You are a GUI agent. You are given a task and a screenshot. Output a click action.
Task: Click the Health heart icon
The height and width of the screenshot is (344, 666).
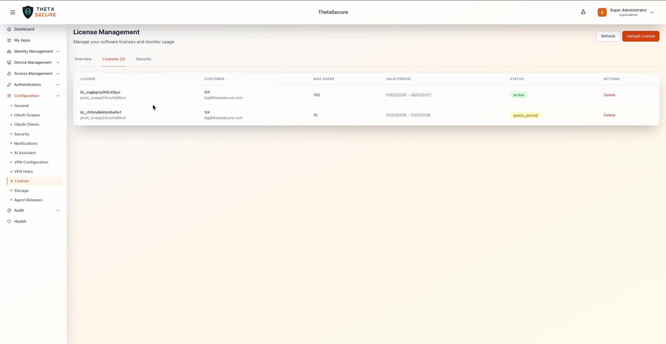[x=9, y=221]
